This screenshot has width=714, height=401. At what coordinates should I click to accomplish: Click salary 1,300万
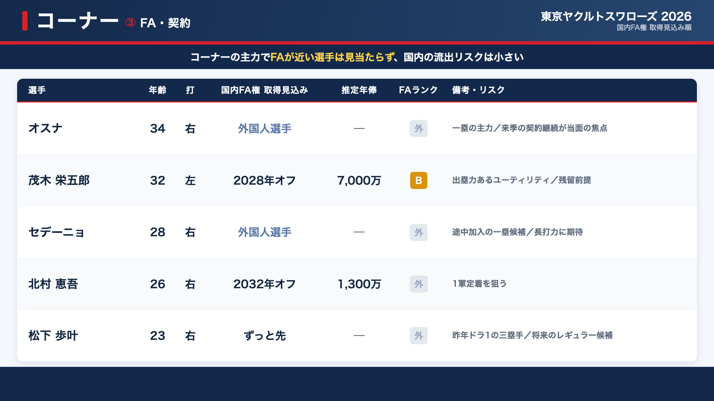359,284
